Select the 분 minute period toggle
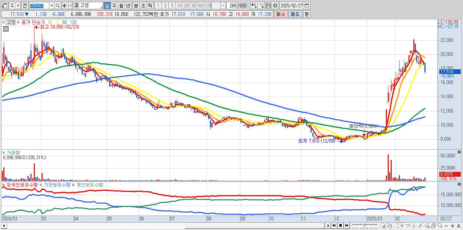This screenshot has width=463, height=230. (x=136, y=6)
